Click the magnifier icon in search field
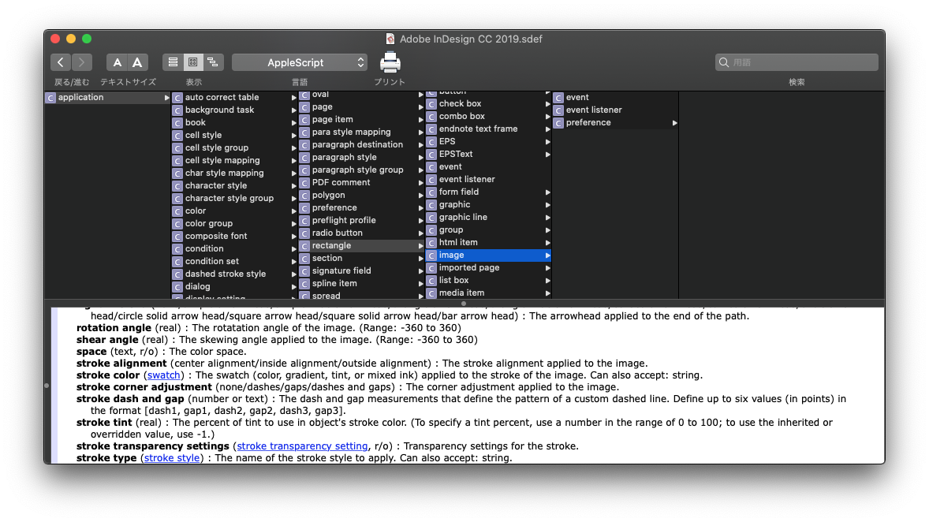The image size is (929, 522). tap(723, 62)
